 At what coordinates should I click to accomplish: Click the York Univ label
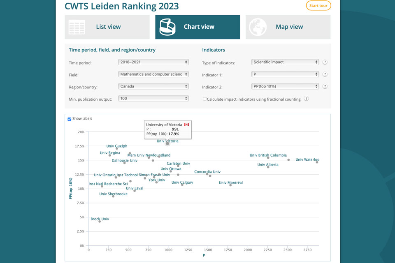coord(157,180)
